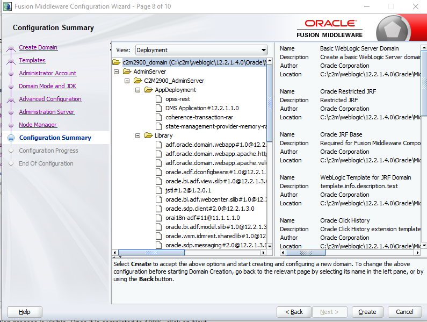Click the file icon beside oracle.bi.adf.webcenter.slib
The height and width of the screenshot is (322, 427).
pos(158,199)
